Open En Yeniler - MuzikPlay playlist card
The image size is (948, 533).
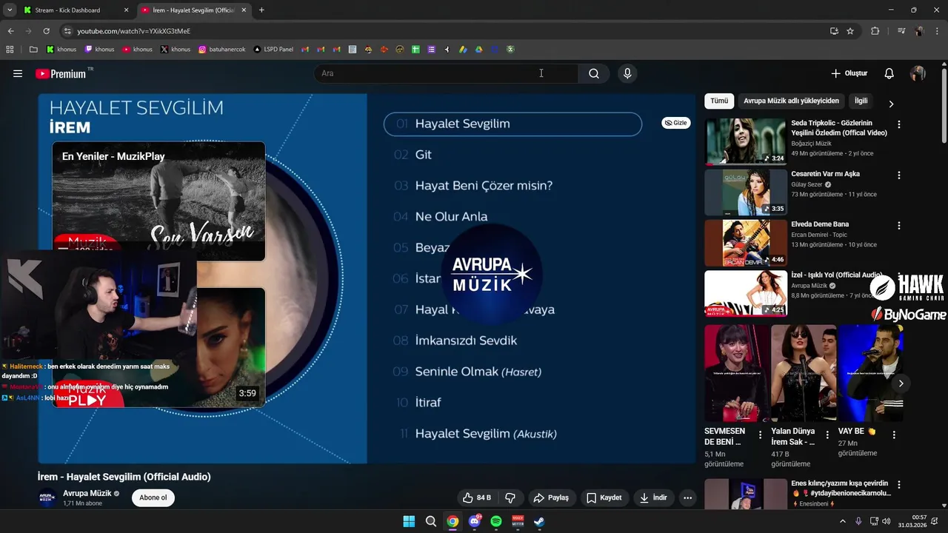[158, 201]
